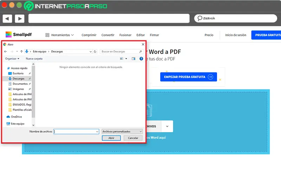Click the OneDrive cloud icon
The height and width of the screenshot is (175, 281).
click(8, 117)
